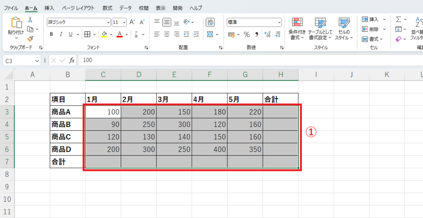
Task: Open Format as Table (テーブルとして書式設定)
Action: [x=321, y=29]
